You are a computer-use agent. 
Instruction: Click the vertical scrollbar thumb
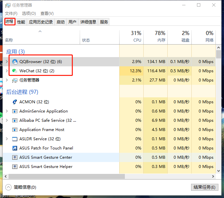point(218,54)
